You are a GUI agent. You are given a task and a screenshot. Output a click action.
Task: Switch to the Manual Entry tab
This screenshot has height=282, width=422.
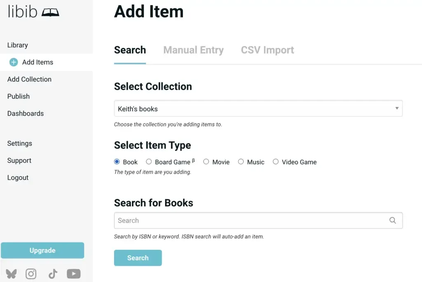point(193,50)
